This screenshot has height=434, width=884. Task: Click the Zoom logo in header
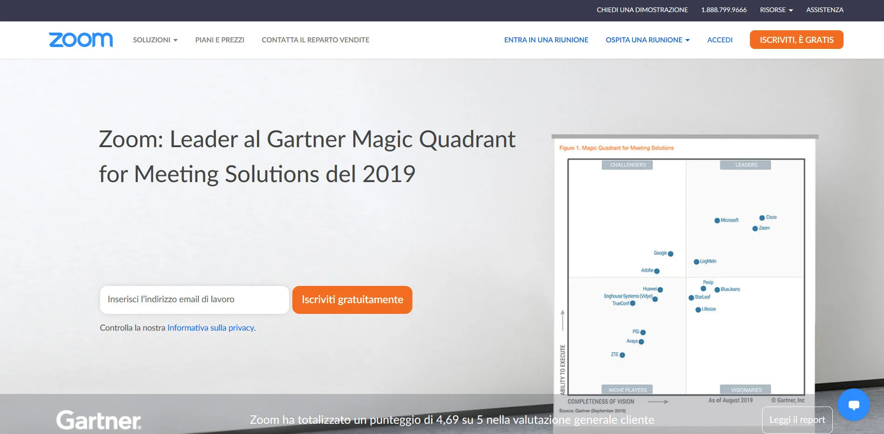(x=81, y=40)
